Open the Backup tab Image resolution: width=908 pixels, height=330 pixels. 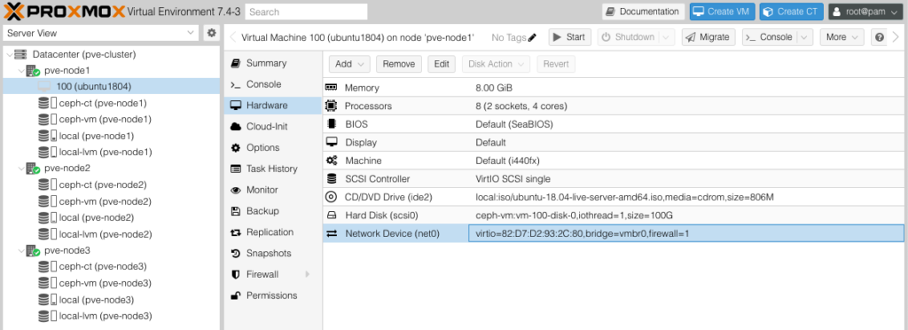tap(273, 211)
